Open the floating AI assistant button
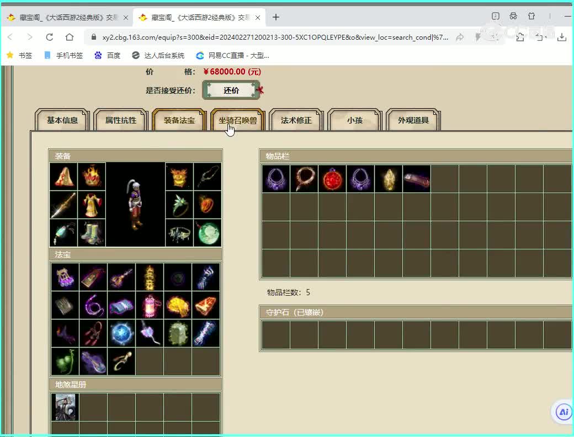Viewport: 574px width, 437px height. [x=563, y=412]
